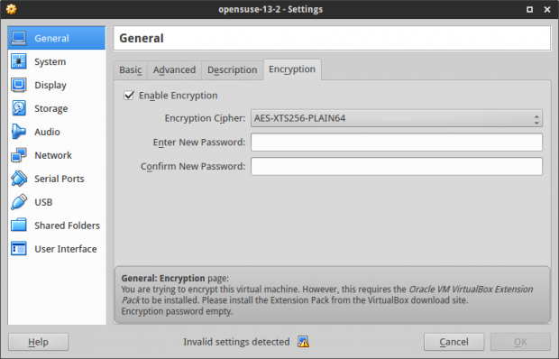Click the Cancel button
Viewport: 559px width, 359px height.
pyautogui.click(x=454, y=342)
